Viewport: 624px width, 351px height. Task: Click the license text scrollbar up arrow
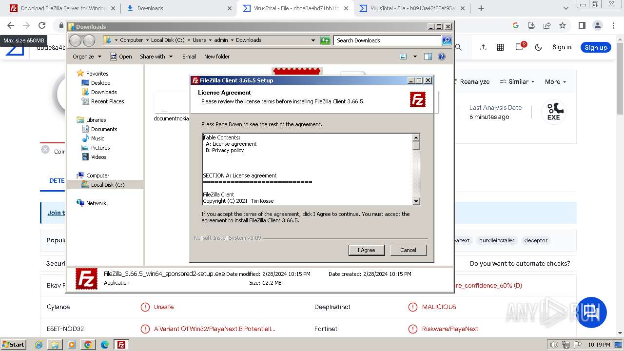click(416, 137)
